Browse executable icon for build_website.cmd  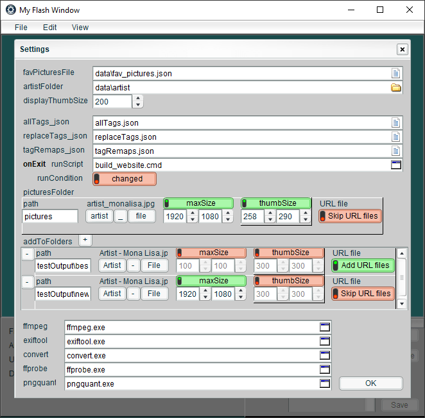pos(396,165)
